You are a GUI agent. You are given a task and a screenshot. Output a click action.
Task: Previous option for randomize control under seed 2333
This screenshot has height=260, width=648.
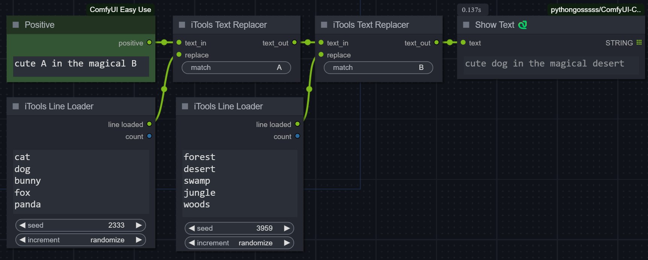coord(22,240)
